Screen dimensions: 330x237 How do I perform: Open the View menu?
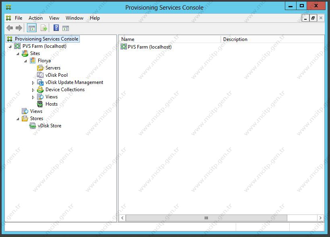[54, 18]
